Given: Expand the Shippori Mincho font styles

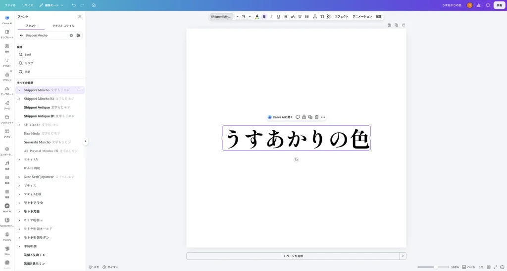Looking at the screenshot, I should tap(19, 90).
